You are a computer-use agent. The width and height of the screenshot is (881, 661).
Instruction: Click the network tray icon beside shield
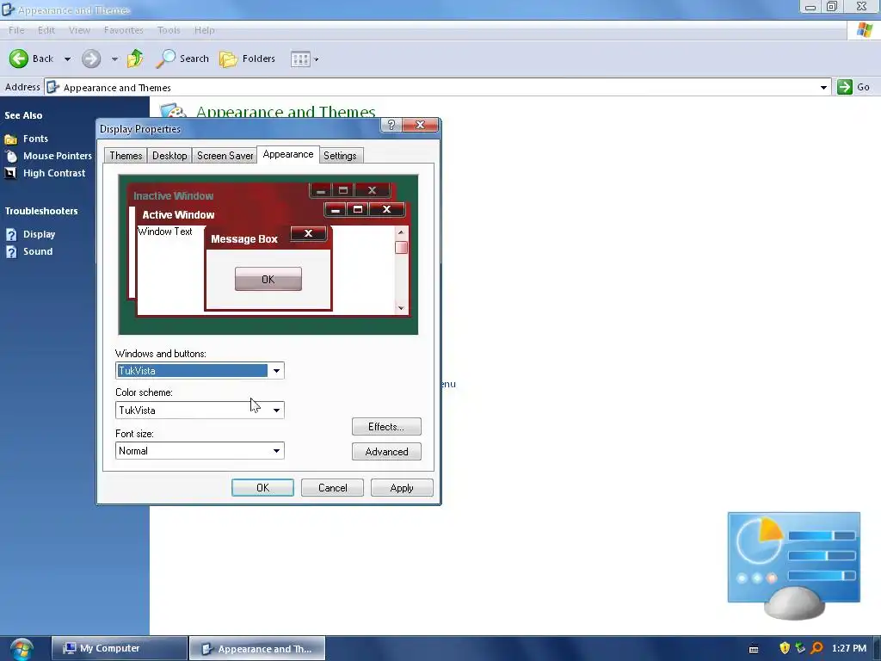click(801, 648)
